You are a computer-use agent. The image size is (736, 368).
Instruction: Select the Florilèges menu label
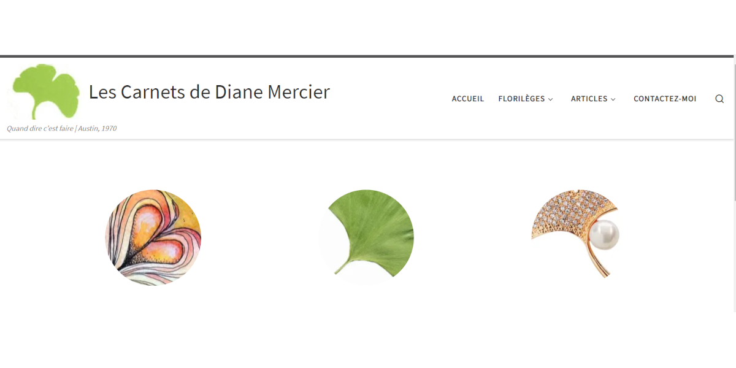(521, 99)
